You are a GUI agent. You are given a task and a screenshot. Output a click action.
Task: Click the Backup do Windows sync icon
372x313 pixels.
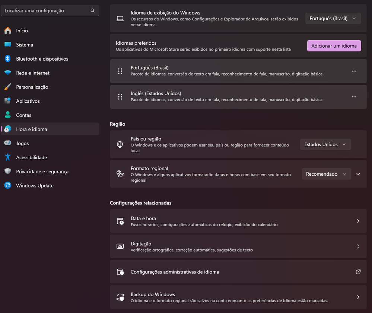click(x=120, y=297)
